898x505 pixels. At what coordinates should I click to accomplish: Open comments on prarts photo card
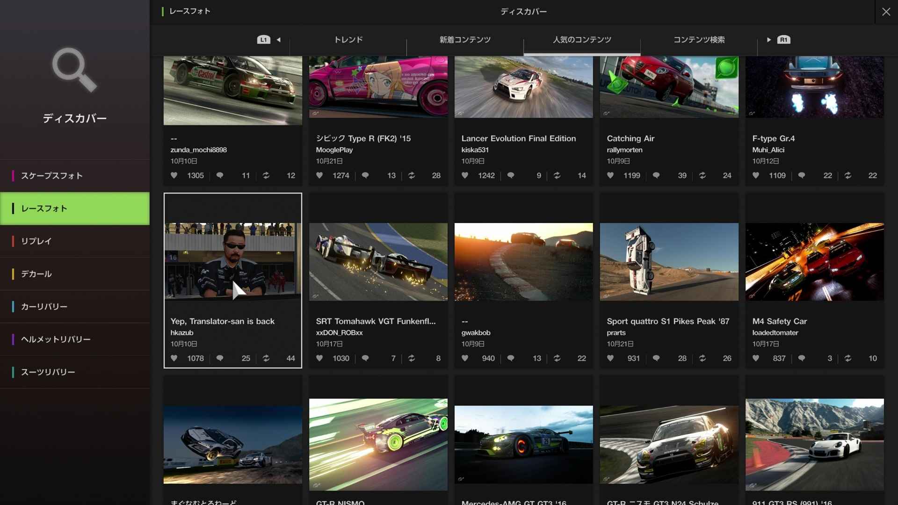coord(656,358)
